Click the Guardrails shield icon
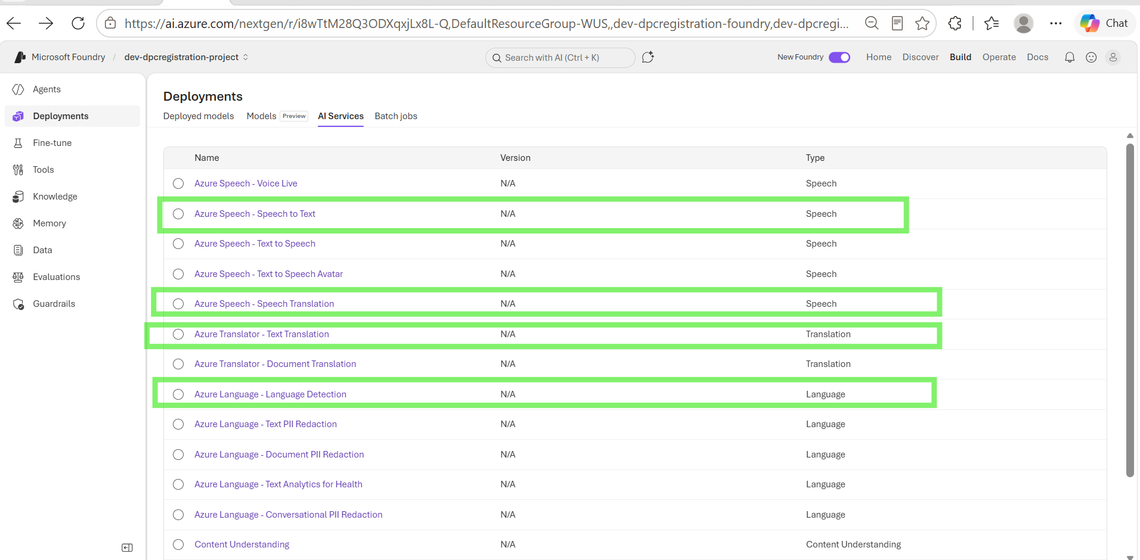 (18, 304)
